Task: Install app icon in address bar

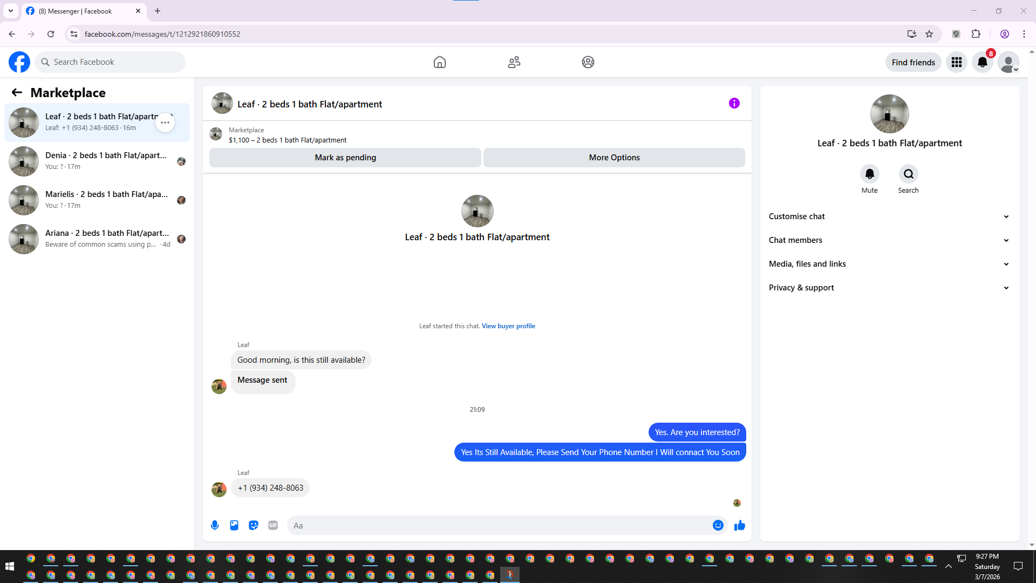Action: [x=912, y=34]
